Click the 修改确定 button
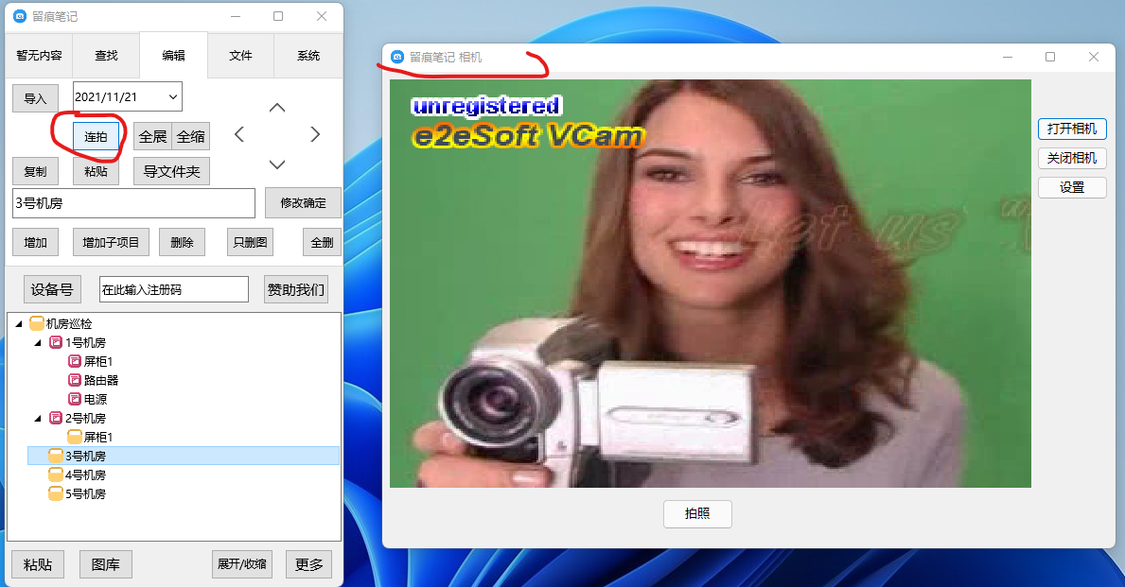1125x587 pixels. [303, 203]
